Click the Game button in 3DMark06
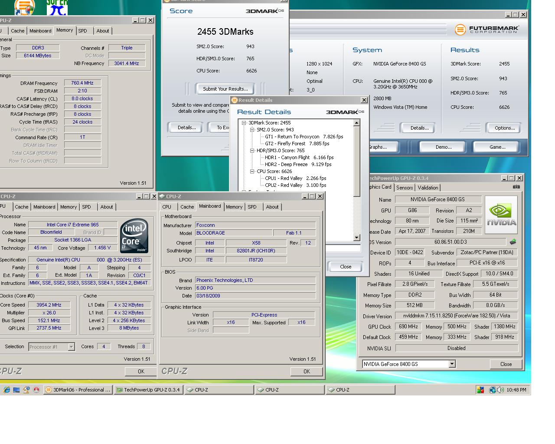Screen dimensions: 555x444 497,147
